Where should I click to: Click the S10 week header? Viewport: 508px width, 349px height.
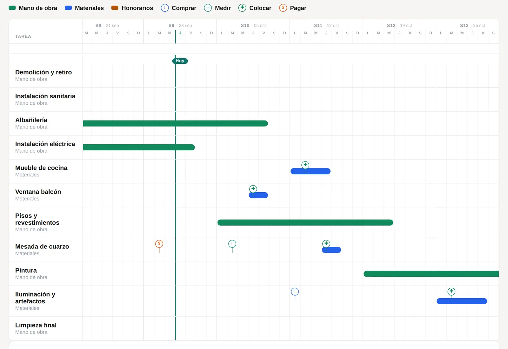coord(253,25)
